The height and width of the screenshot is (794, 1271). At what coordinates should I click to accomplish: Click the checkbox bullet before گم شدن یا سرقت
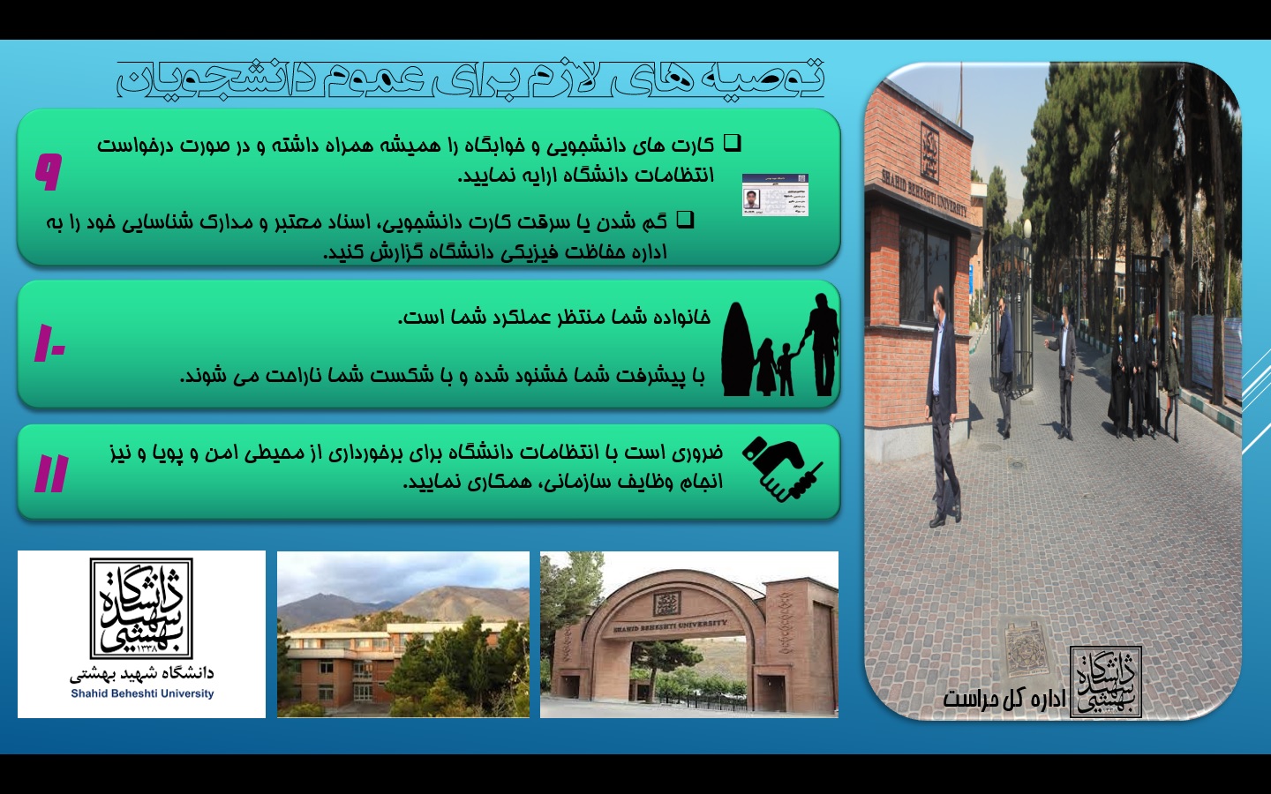tap(685, 219)
